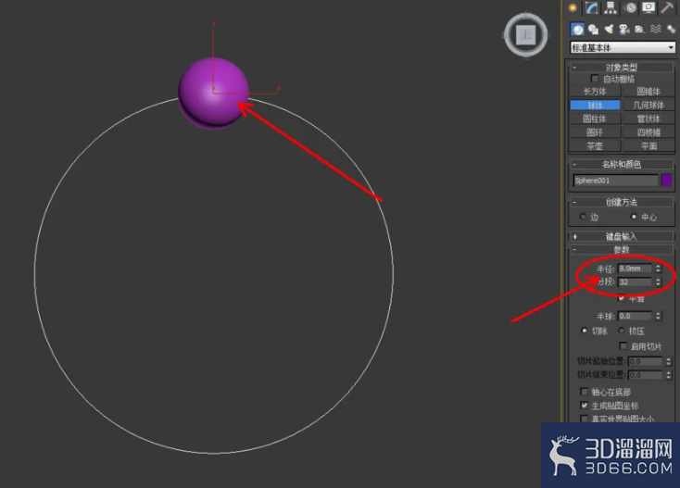Click the highlighted 球体 sphere button
This screenshot has height=488, width=680.
[595, 106]
